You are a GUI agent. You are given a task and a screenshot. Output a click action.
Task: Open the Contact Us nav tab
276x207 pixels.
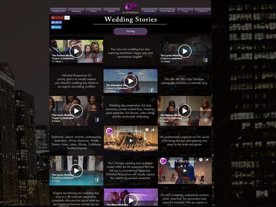202,11
